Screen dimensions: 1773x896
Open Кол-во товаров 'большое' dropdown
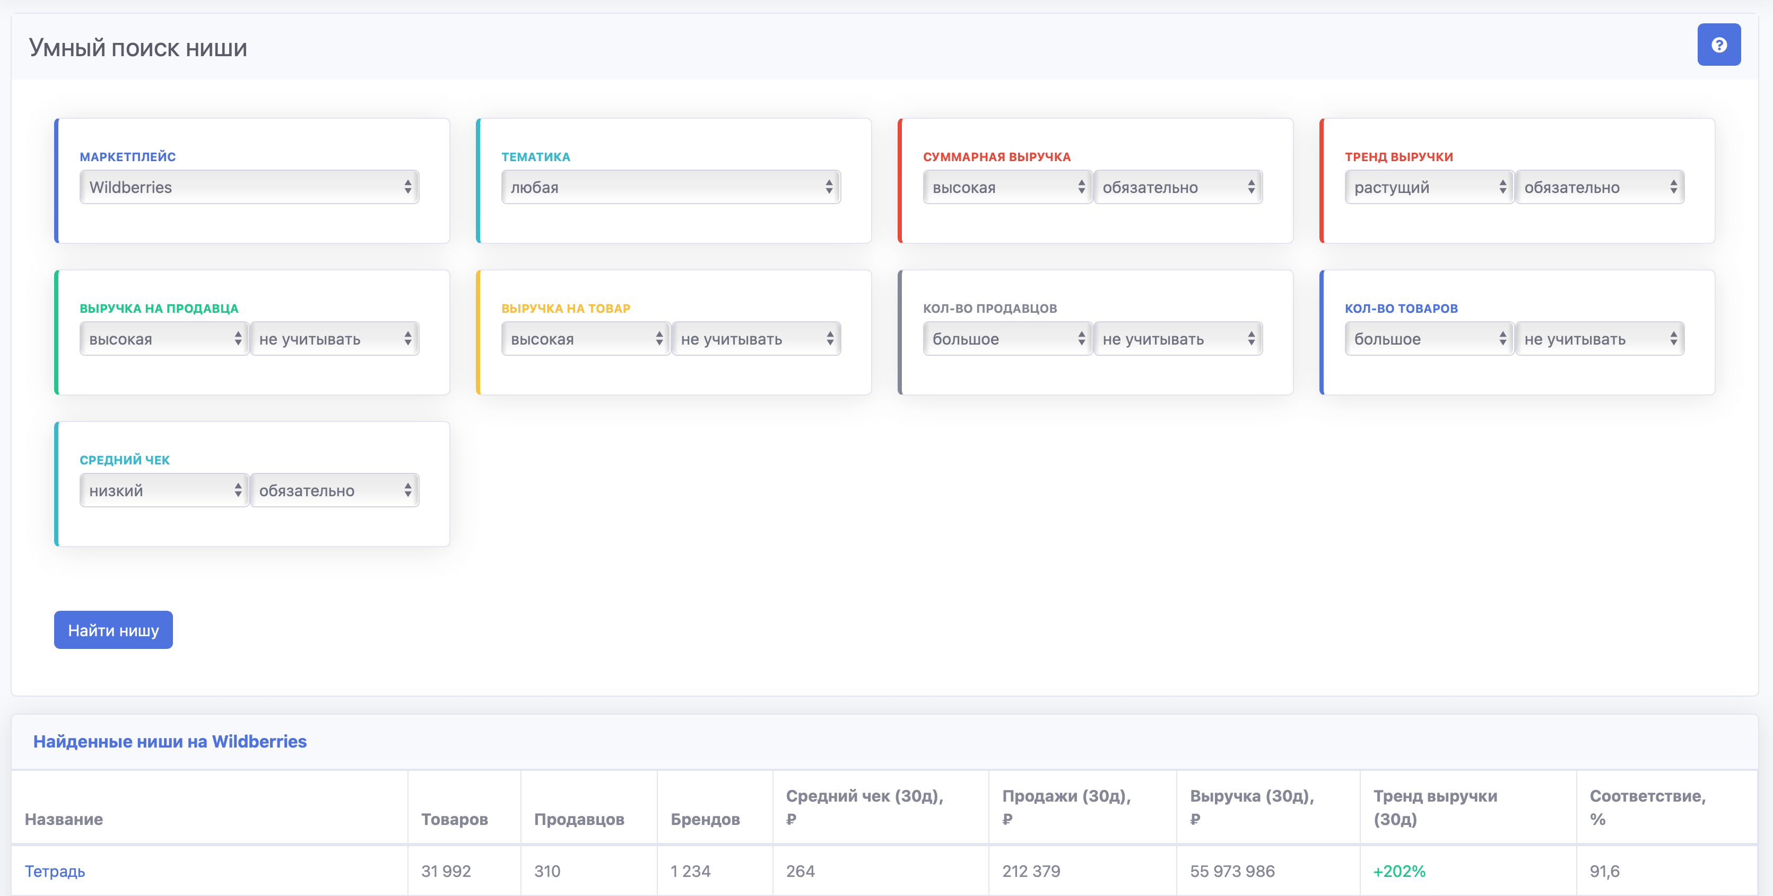(1428, 338)
